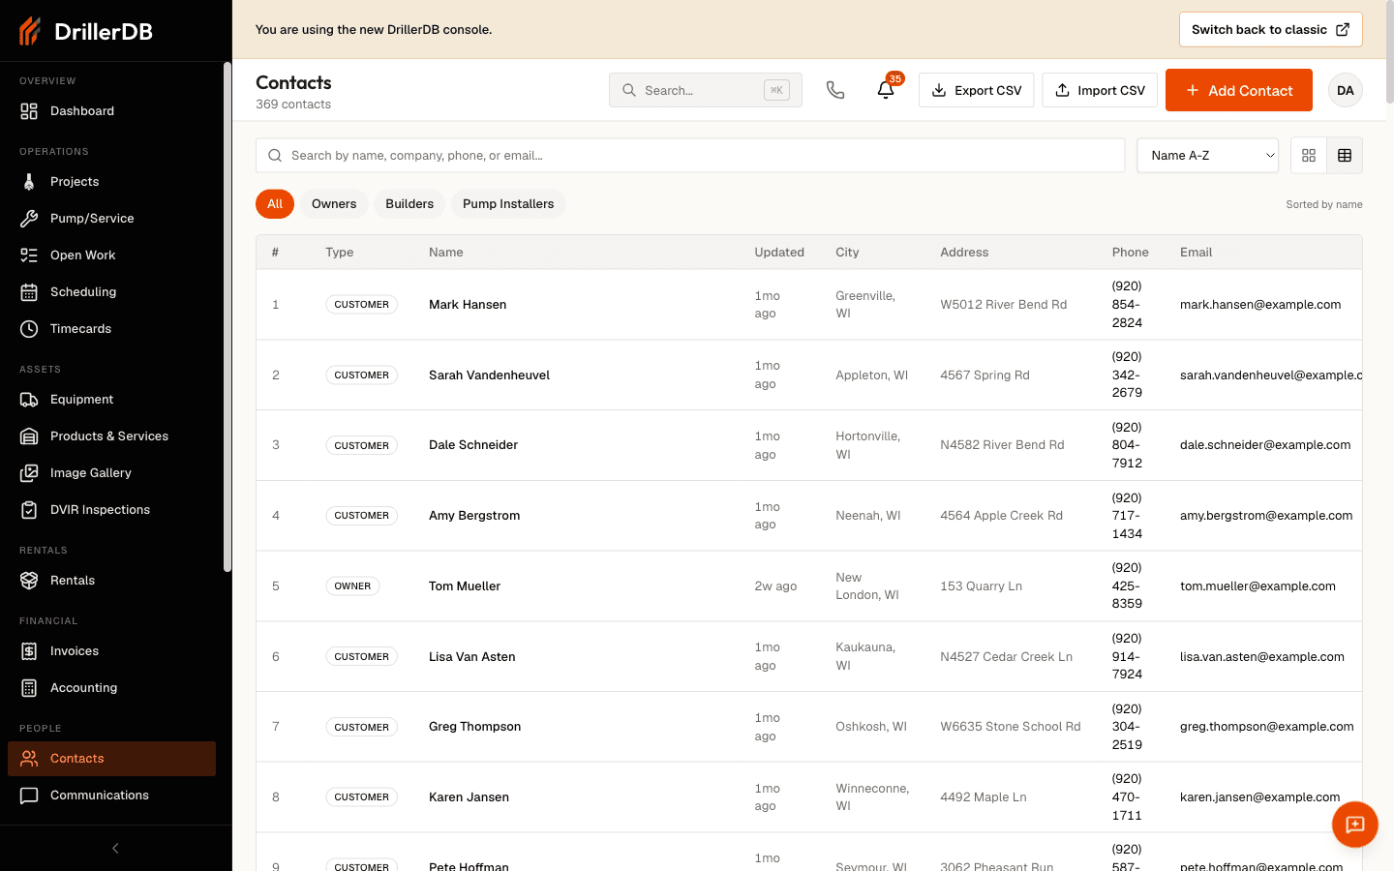Image resolution: width=1394 pixels, height=871 pixels.
Task: Open Communications chat icon
Action: pos(29,796)
